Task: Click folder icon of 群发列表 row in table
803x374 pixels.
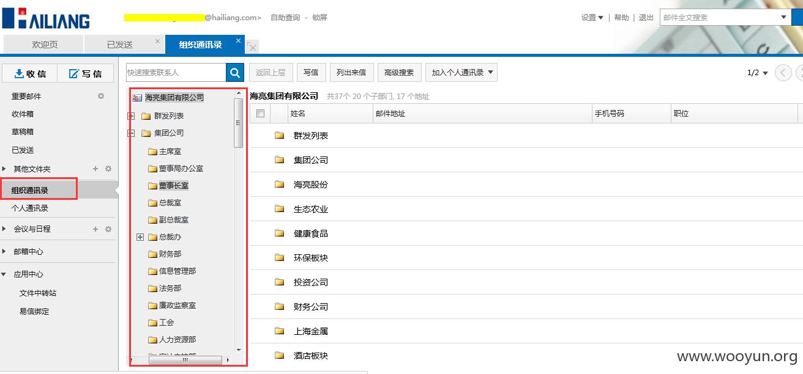Action: [280, 135]
